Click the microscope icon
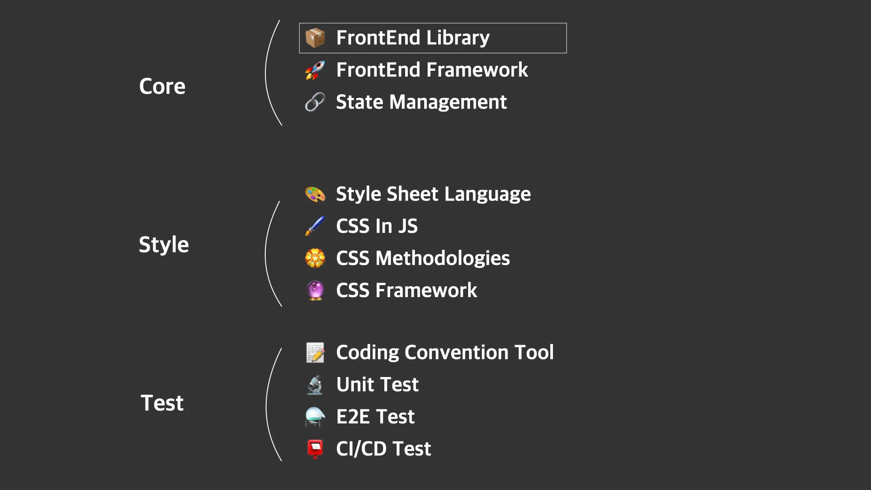 point(315,385)
